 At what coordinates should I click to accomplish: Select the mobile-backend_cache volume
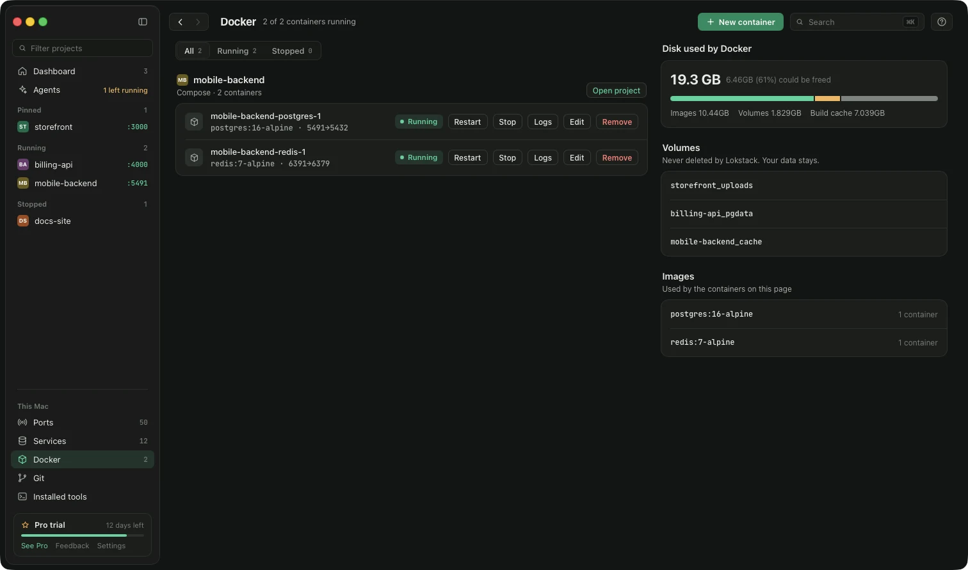click(804, 242)
